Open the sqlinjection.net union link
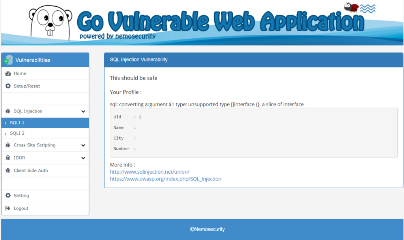Image resolution: width=404 pixels, height=240 pixels. 150,172
